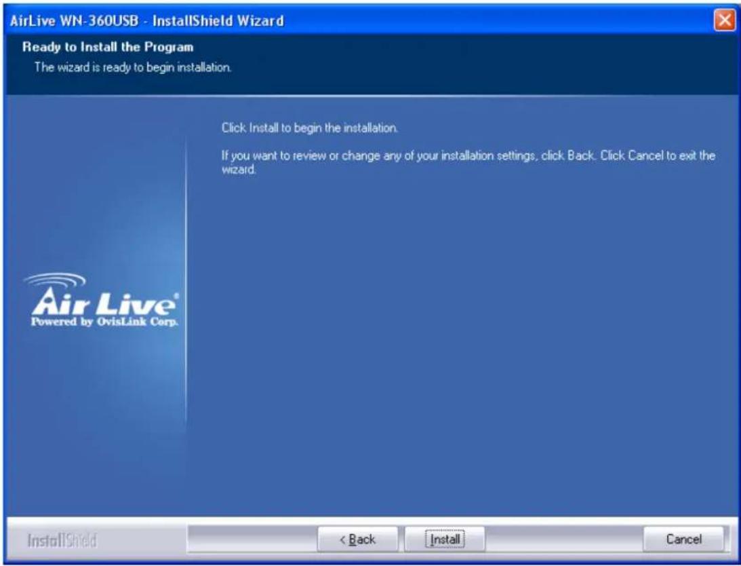Click the AirLive WN-360USB title bar text
This screenshot has width=741, height=566.
(x=146, y=21)
